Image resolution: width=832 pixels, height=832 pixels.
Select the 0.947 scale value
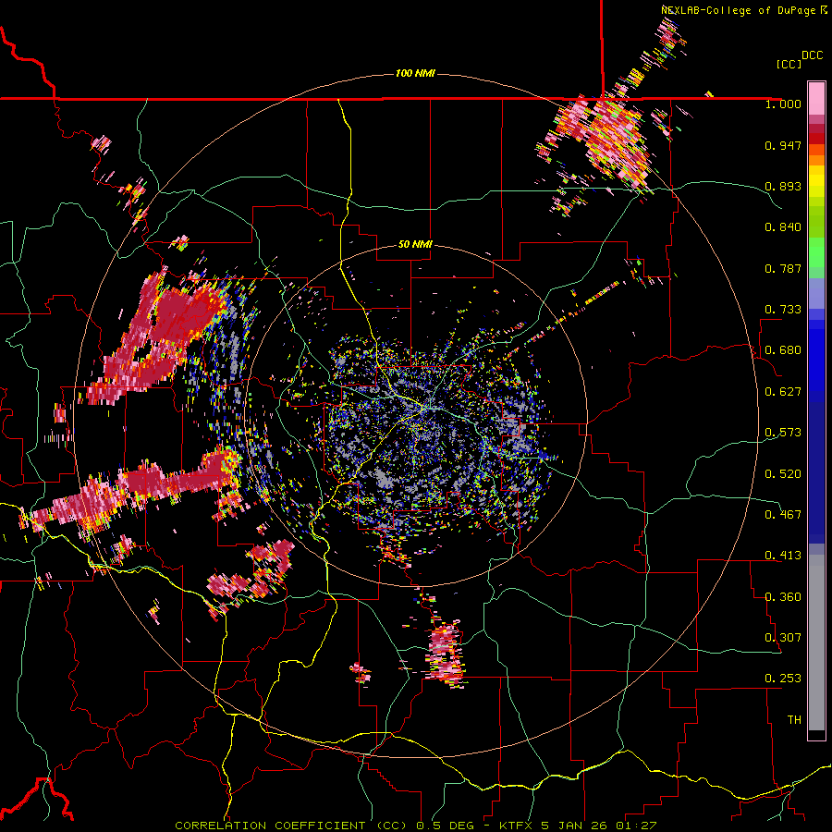click(783, 145)
